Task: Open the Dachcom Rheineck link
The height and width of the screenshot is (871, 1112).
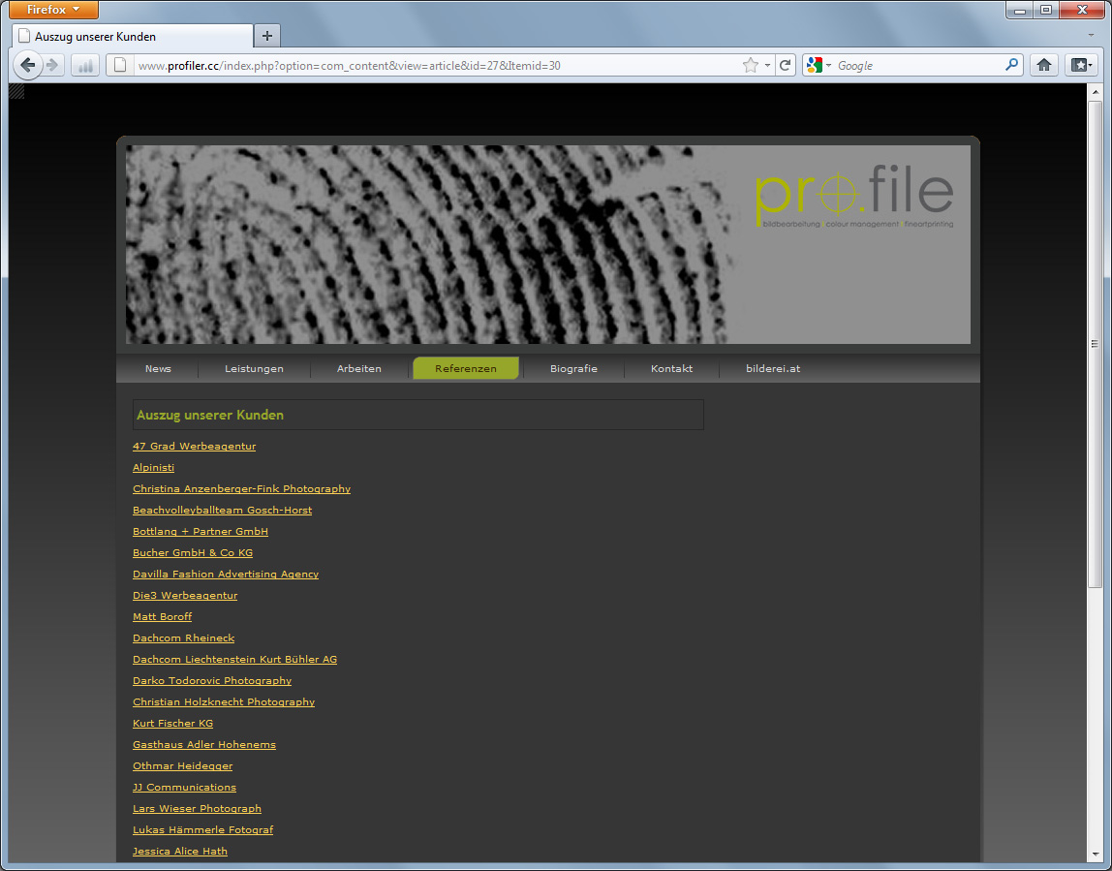Action: (184, 638)
